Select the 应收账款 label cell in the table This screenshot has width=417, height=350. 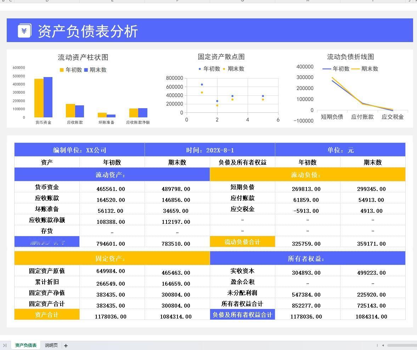47,198
